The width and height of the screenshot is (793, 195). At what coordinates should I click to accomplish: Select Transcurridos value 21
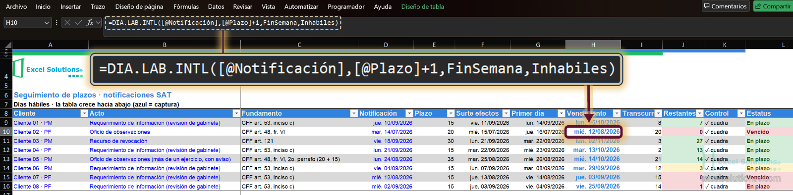pos(641,159)
